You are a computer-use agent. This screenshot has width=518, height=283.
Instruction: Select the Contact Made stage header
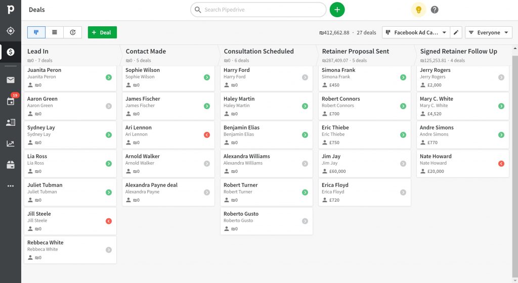coord(169,55)
